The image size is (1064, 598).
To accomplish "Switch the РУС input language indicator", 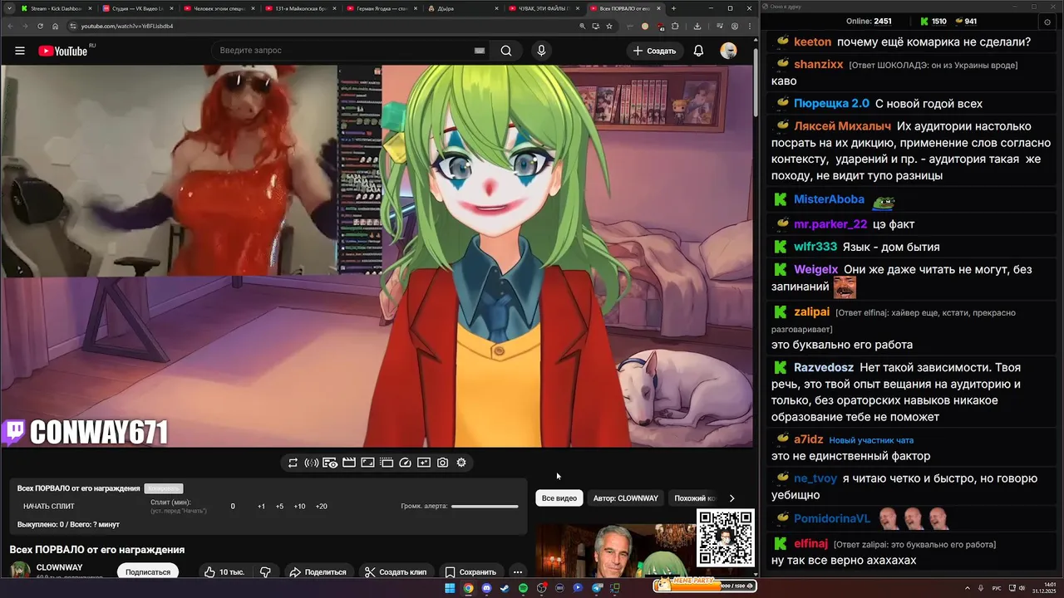I will (x=997, y=588).
